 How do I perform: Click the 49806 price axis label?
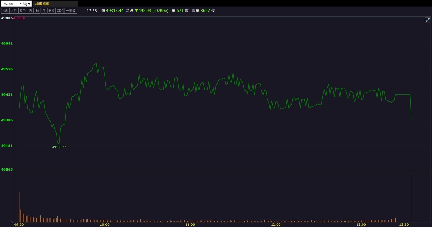click(7, 18)
